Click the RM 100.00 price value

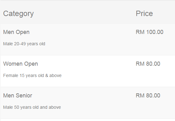pyautogui.click(x=150, y=32)
